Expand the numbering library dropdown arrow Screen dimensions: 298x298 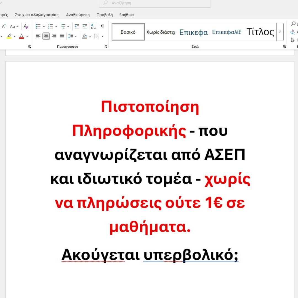point(56,26)
